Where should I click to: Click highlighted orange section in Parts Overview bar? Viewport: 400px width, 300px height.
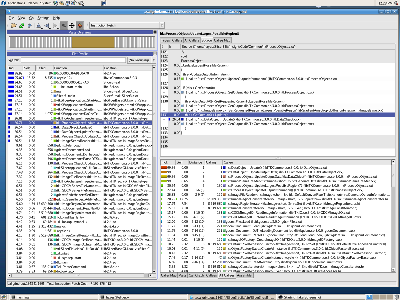click(x=93, y=42)
